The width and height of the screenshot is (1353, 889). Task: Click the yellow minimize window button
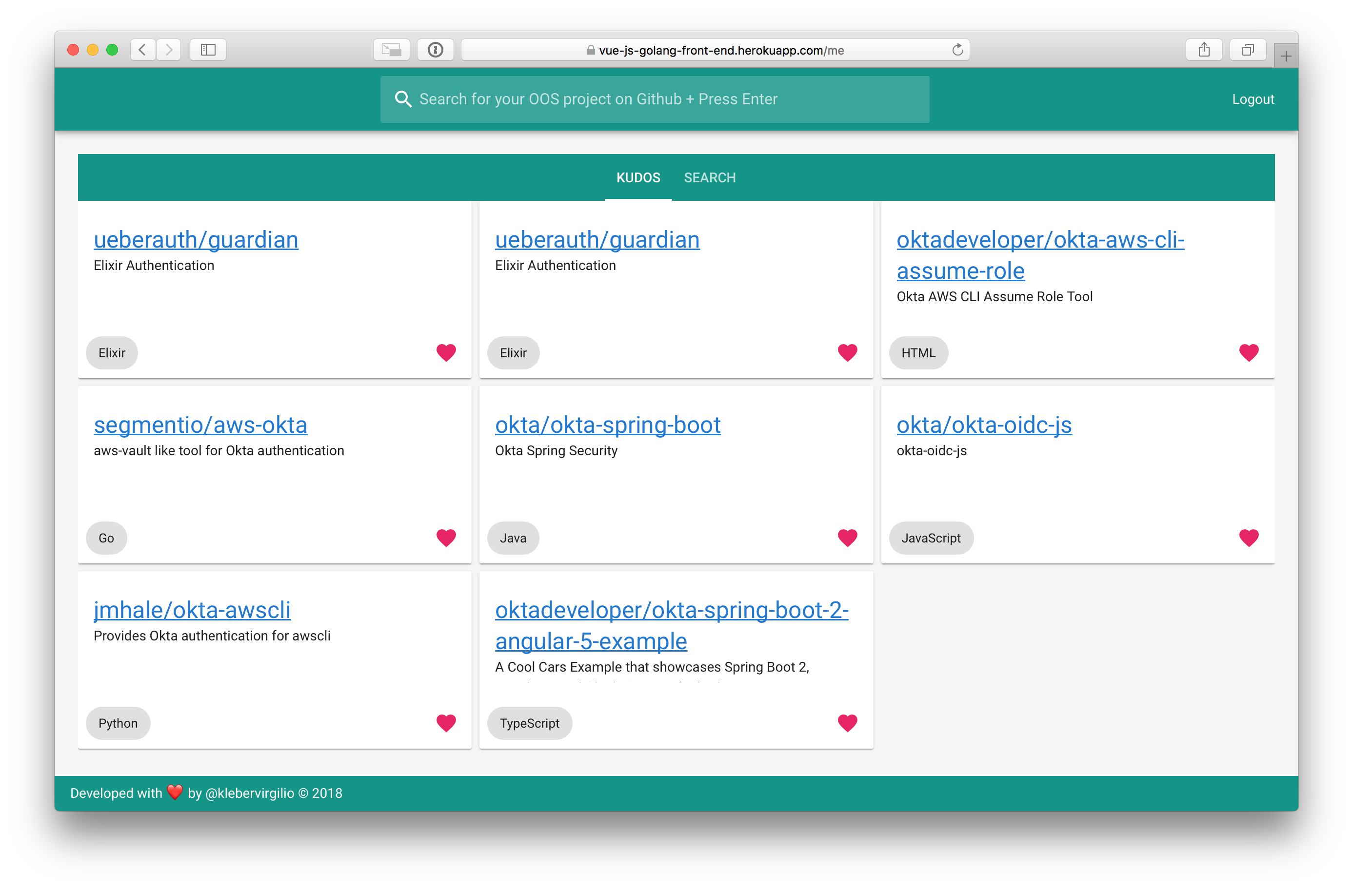point(93,50)
